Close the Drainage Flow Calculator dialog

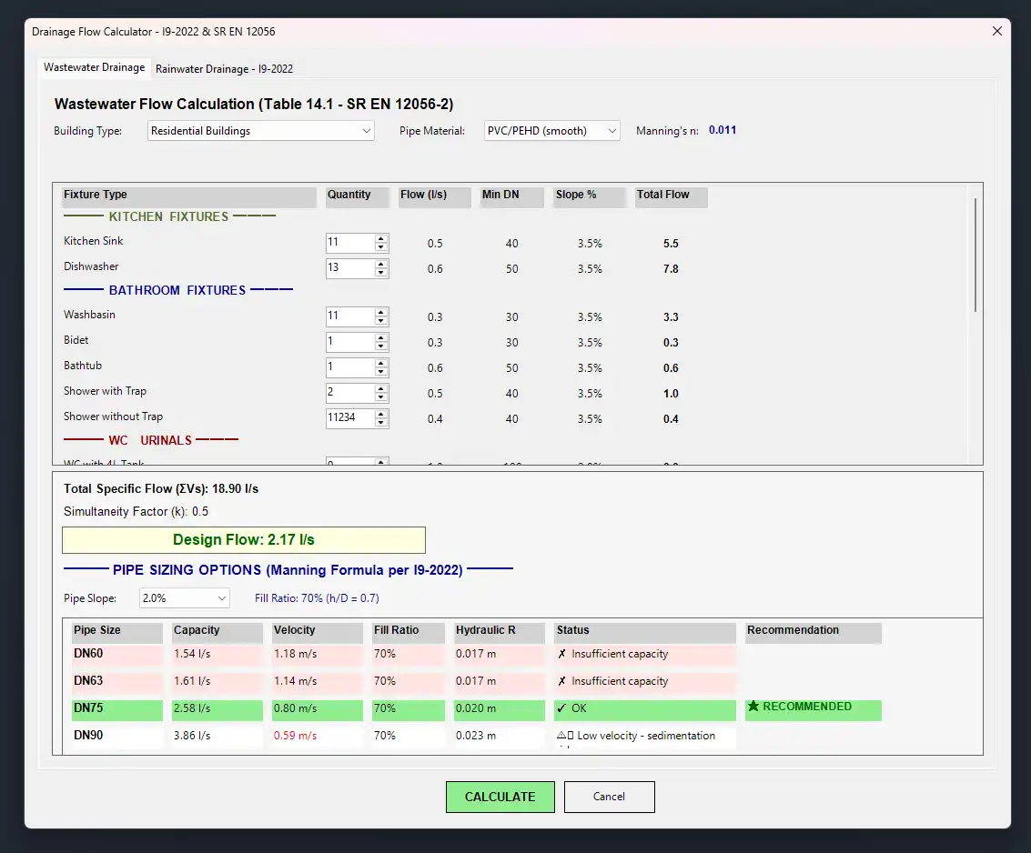point(997,31)
